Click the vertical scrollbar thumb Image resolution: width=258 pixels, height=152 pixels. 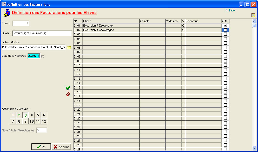[x=254, y=26]
